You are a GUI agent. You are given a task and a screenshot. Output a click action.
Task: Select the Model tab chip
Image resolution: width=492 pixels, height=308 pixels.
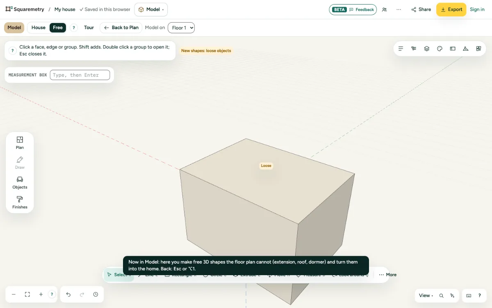tap(14, 28)
